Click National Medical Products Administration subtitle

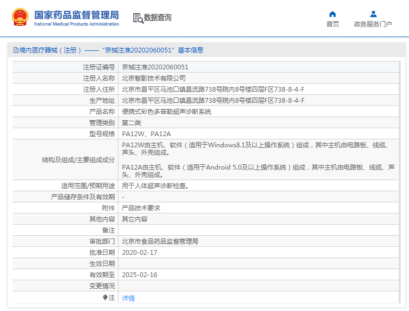[x=76, y=24]
